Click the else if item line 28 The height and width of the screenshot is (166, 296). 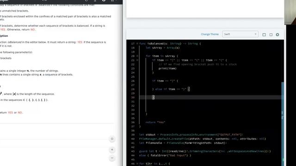point(171,89)
